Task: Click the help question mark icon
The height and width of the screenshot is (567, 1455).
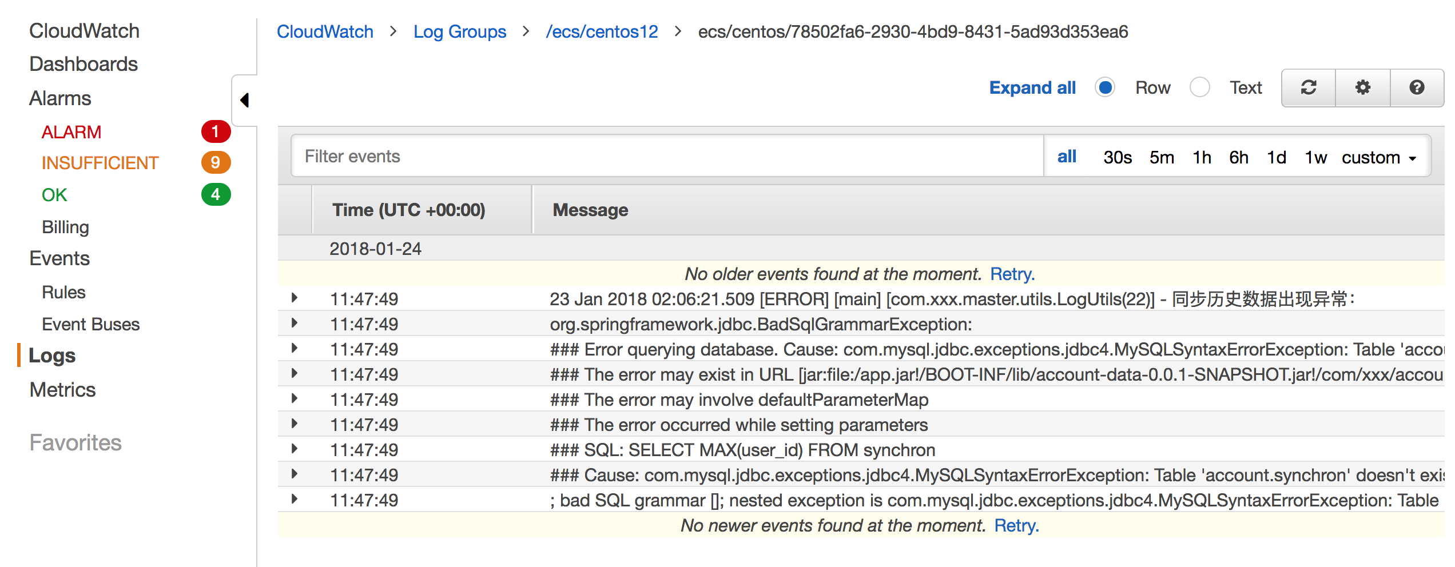Action: pos(1417,87)
